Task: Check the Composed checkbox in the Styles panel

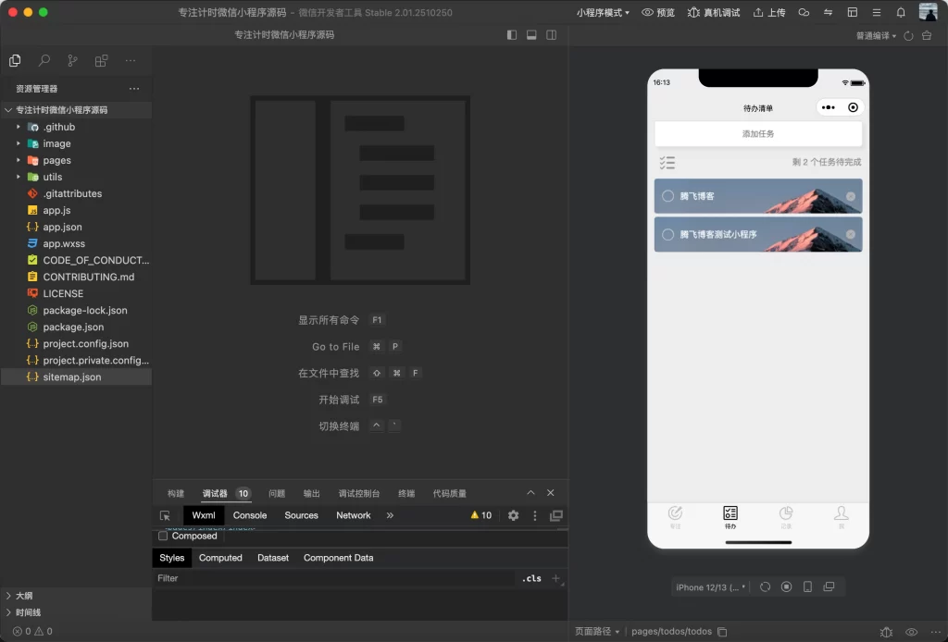Action: 162,536
